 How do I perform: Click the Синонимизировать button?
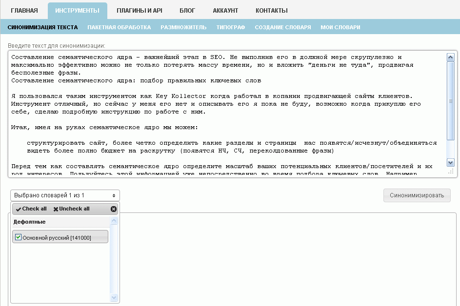(417, 195)
